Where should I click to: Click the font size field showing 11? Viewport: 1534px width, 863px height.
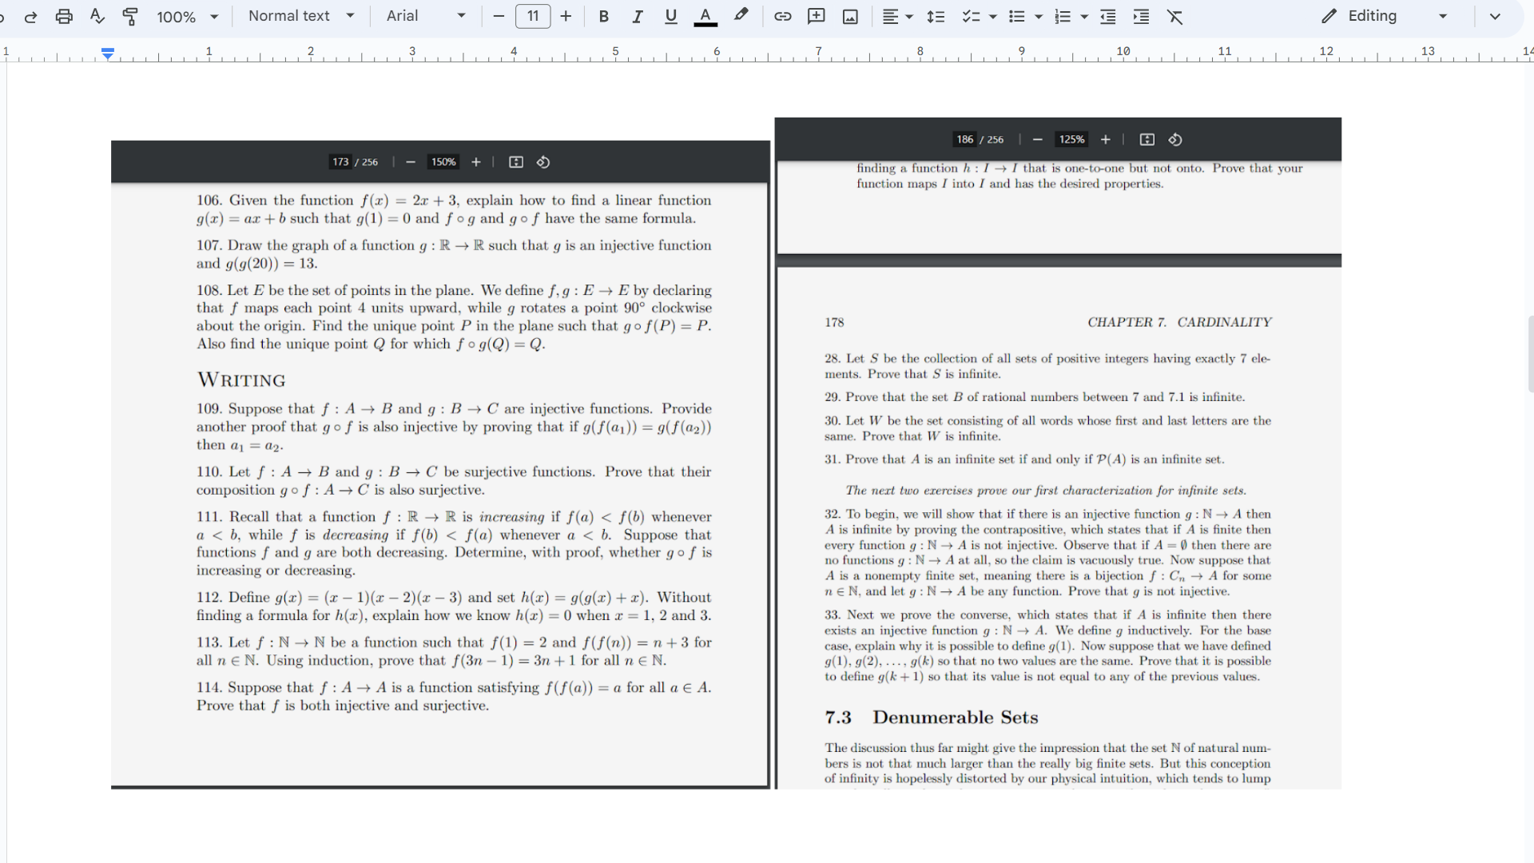tap(533, 16)
